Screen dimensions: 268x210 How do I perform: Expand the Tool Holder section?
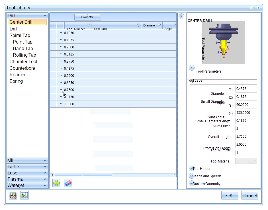[192, 168]
